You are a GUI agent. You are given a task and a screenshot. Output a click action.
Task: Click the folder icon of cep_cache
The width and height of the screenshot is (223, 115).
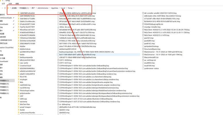point(18,63)
